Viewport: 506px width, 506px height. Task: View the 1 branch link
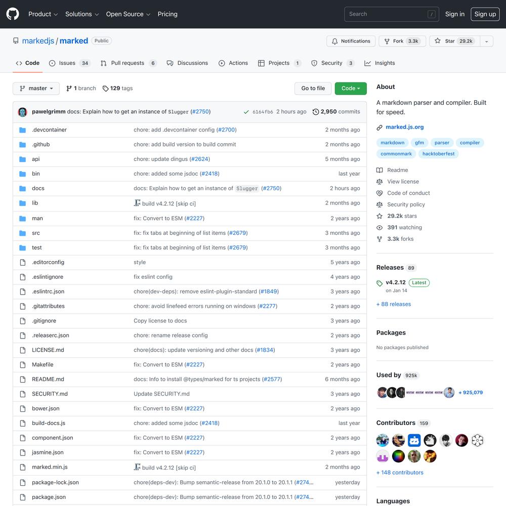pos(81,89)
